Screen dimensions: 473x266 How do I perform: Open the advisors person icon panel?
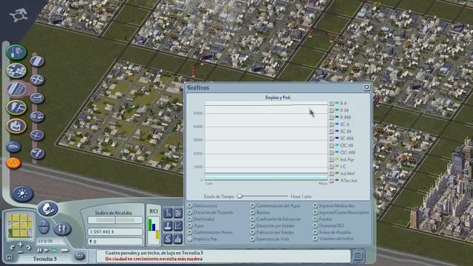tap(168, 226)
